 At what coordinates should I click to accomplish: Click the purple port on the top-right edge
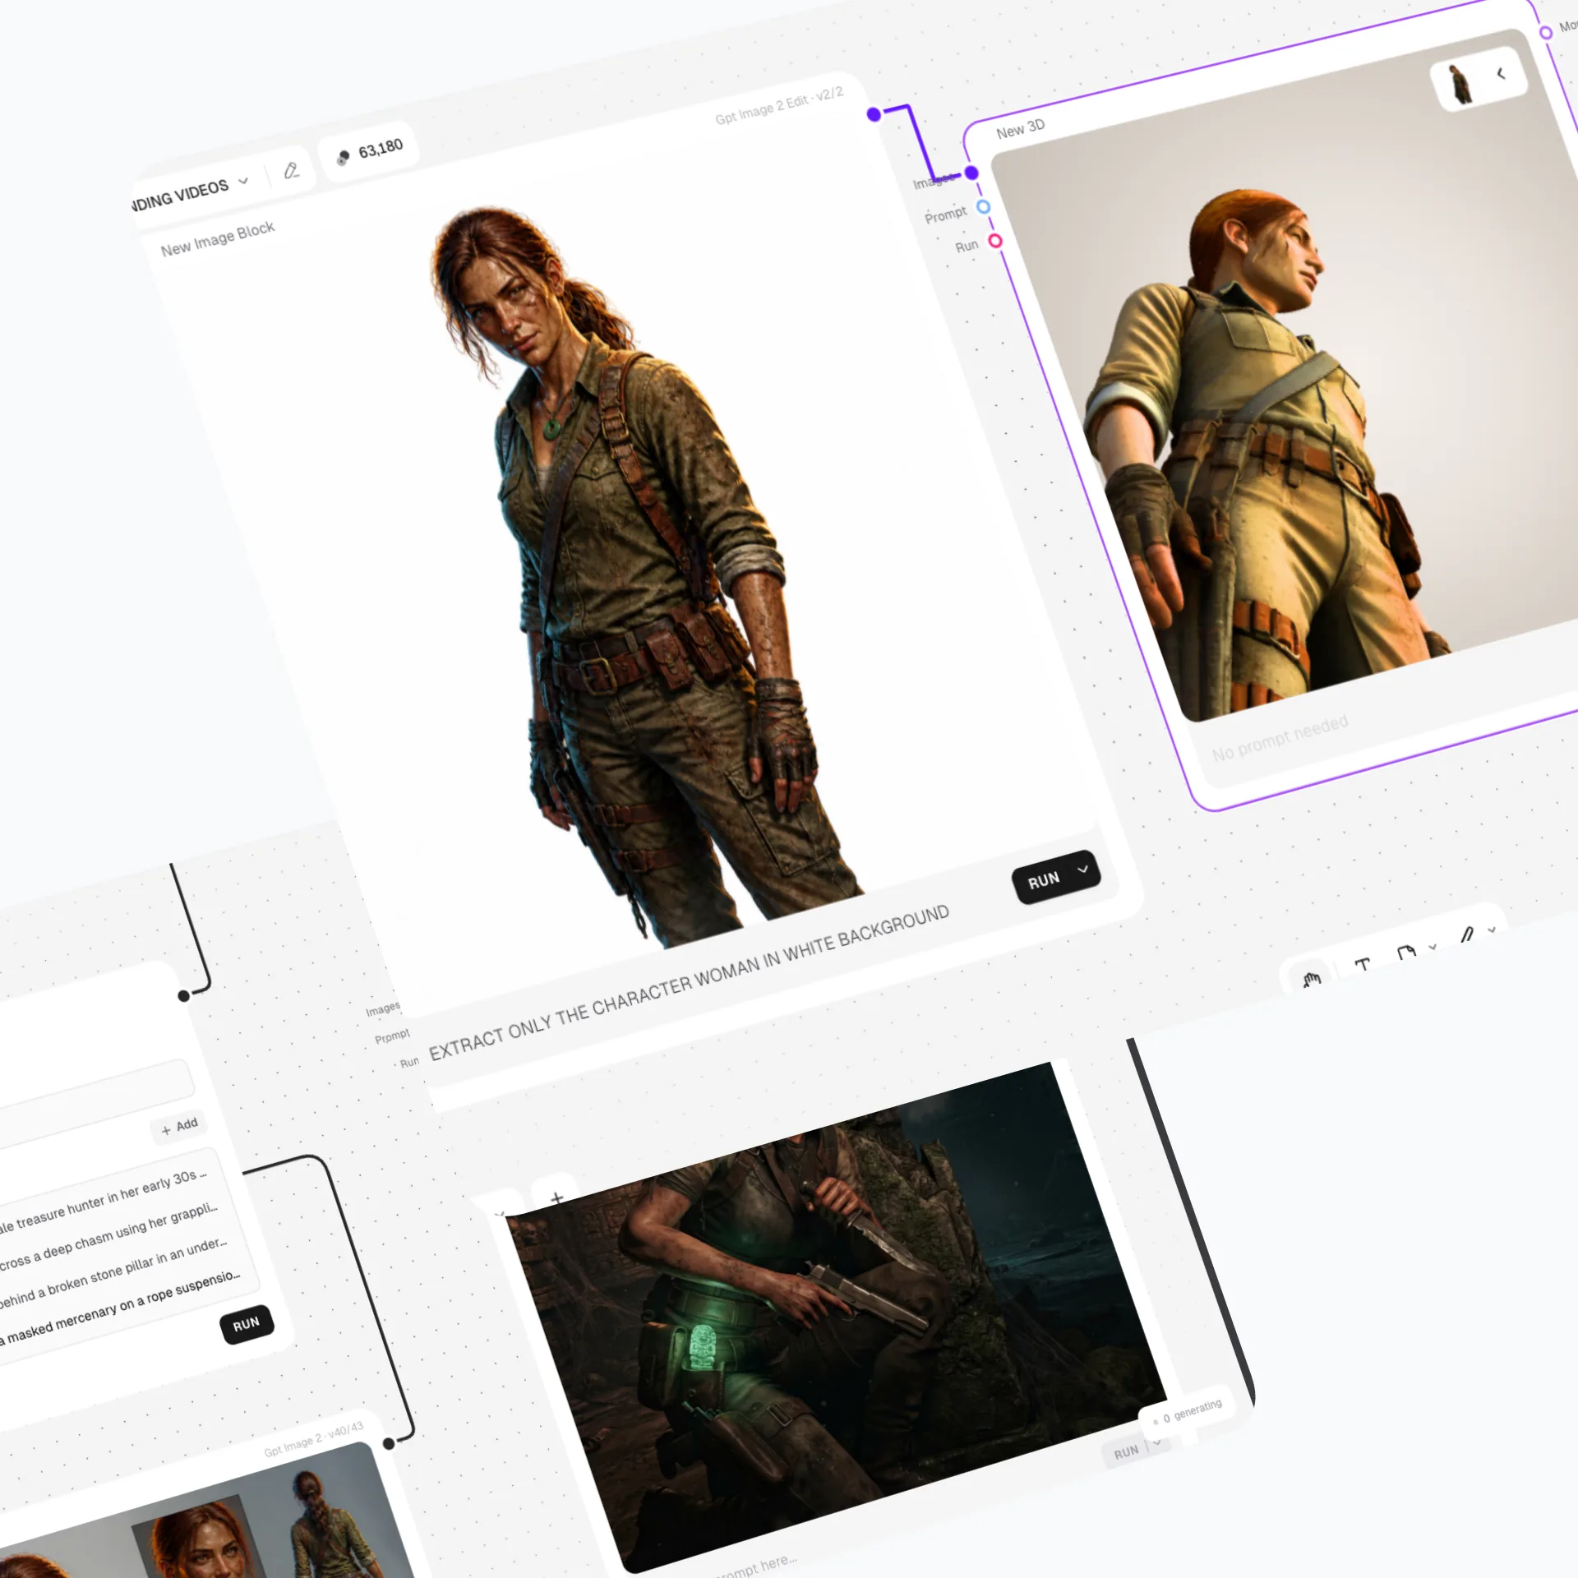[x=1546, y=32]
